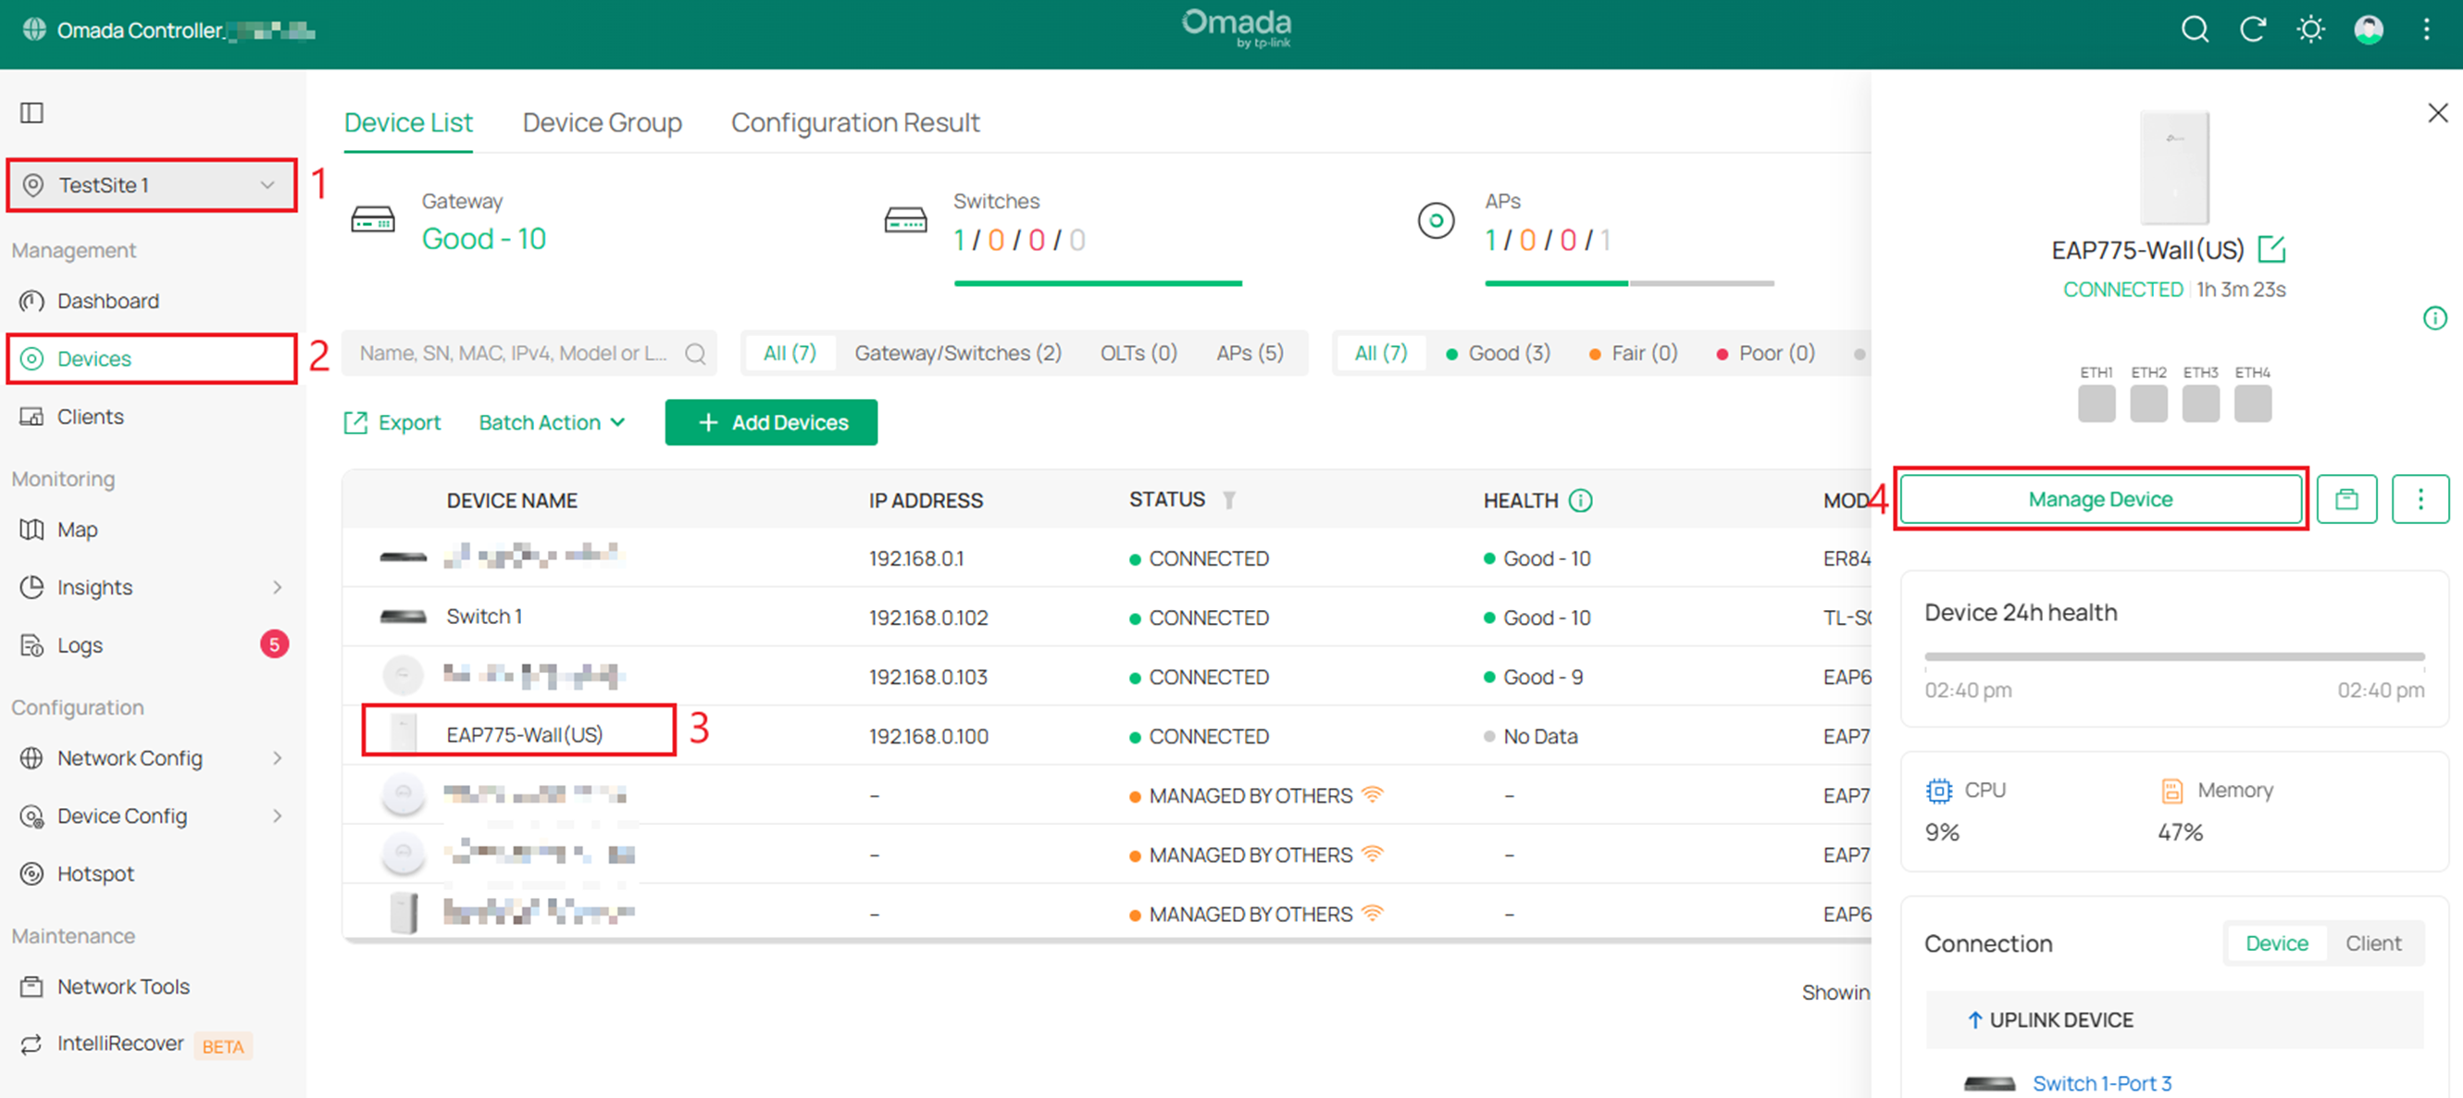Open the device panel three-dot options button
This screenshot has width=2463, height=1098.
point(2420,499)
